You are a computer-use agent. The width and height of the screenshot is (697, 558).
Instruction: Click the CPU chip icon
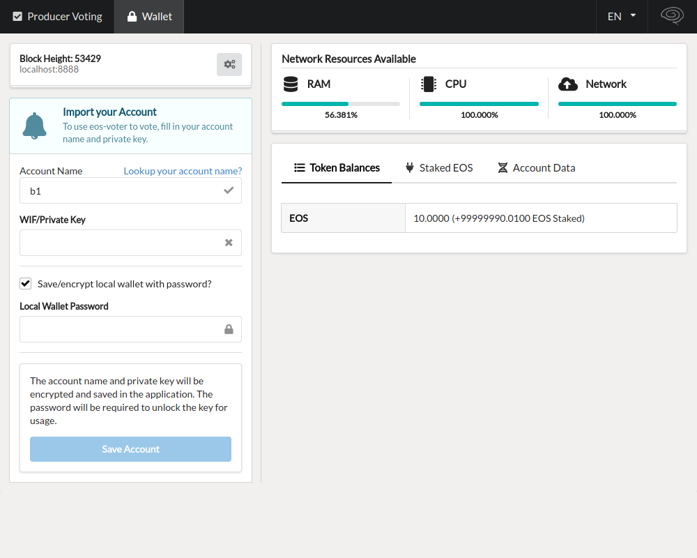(429, 84)
